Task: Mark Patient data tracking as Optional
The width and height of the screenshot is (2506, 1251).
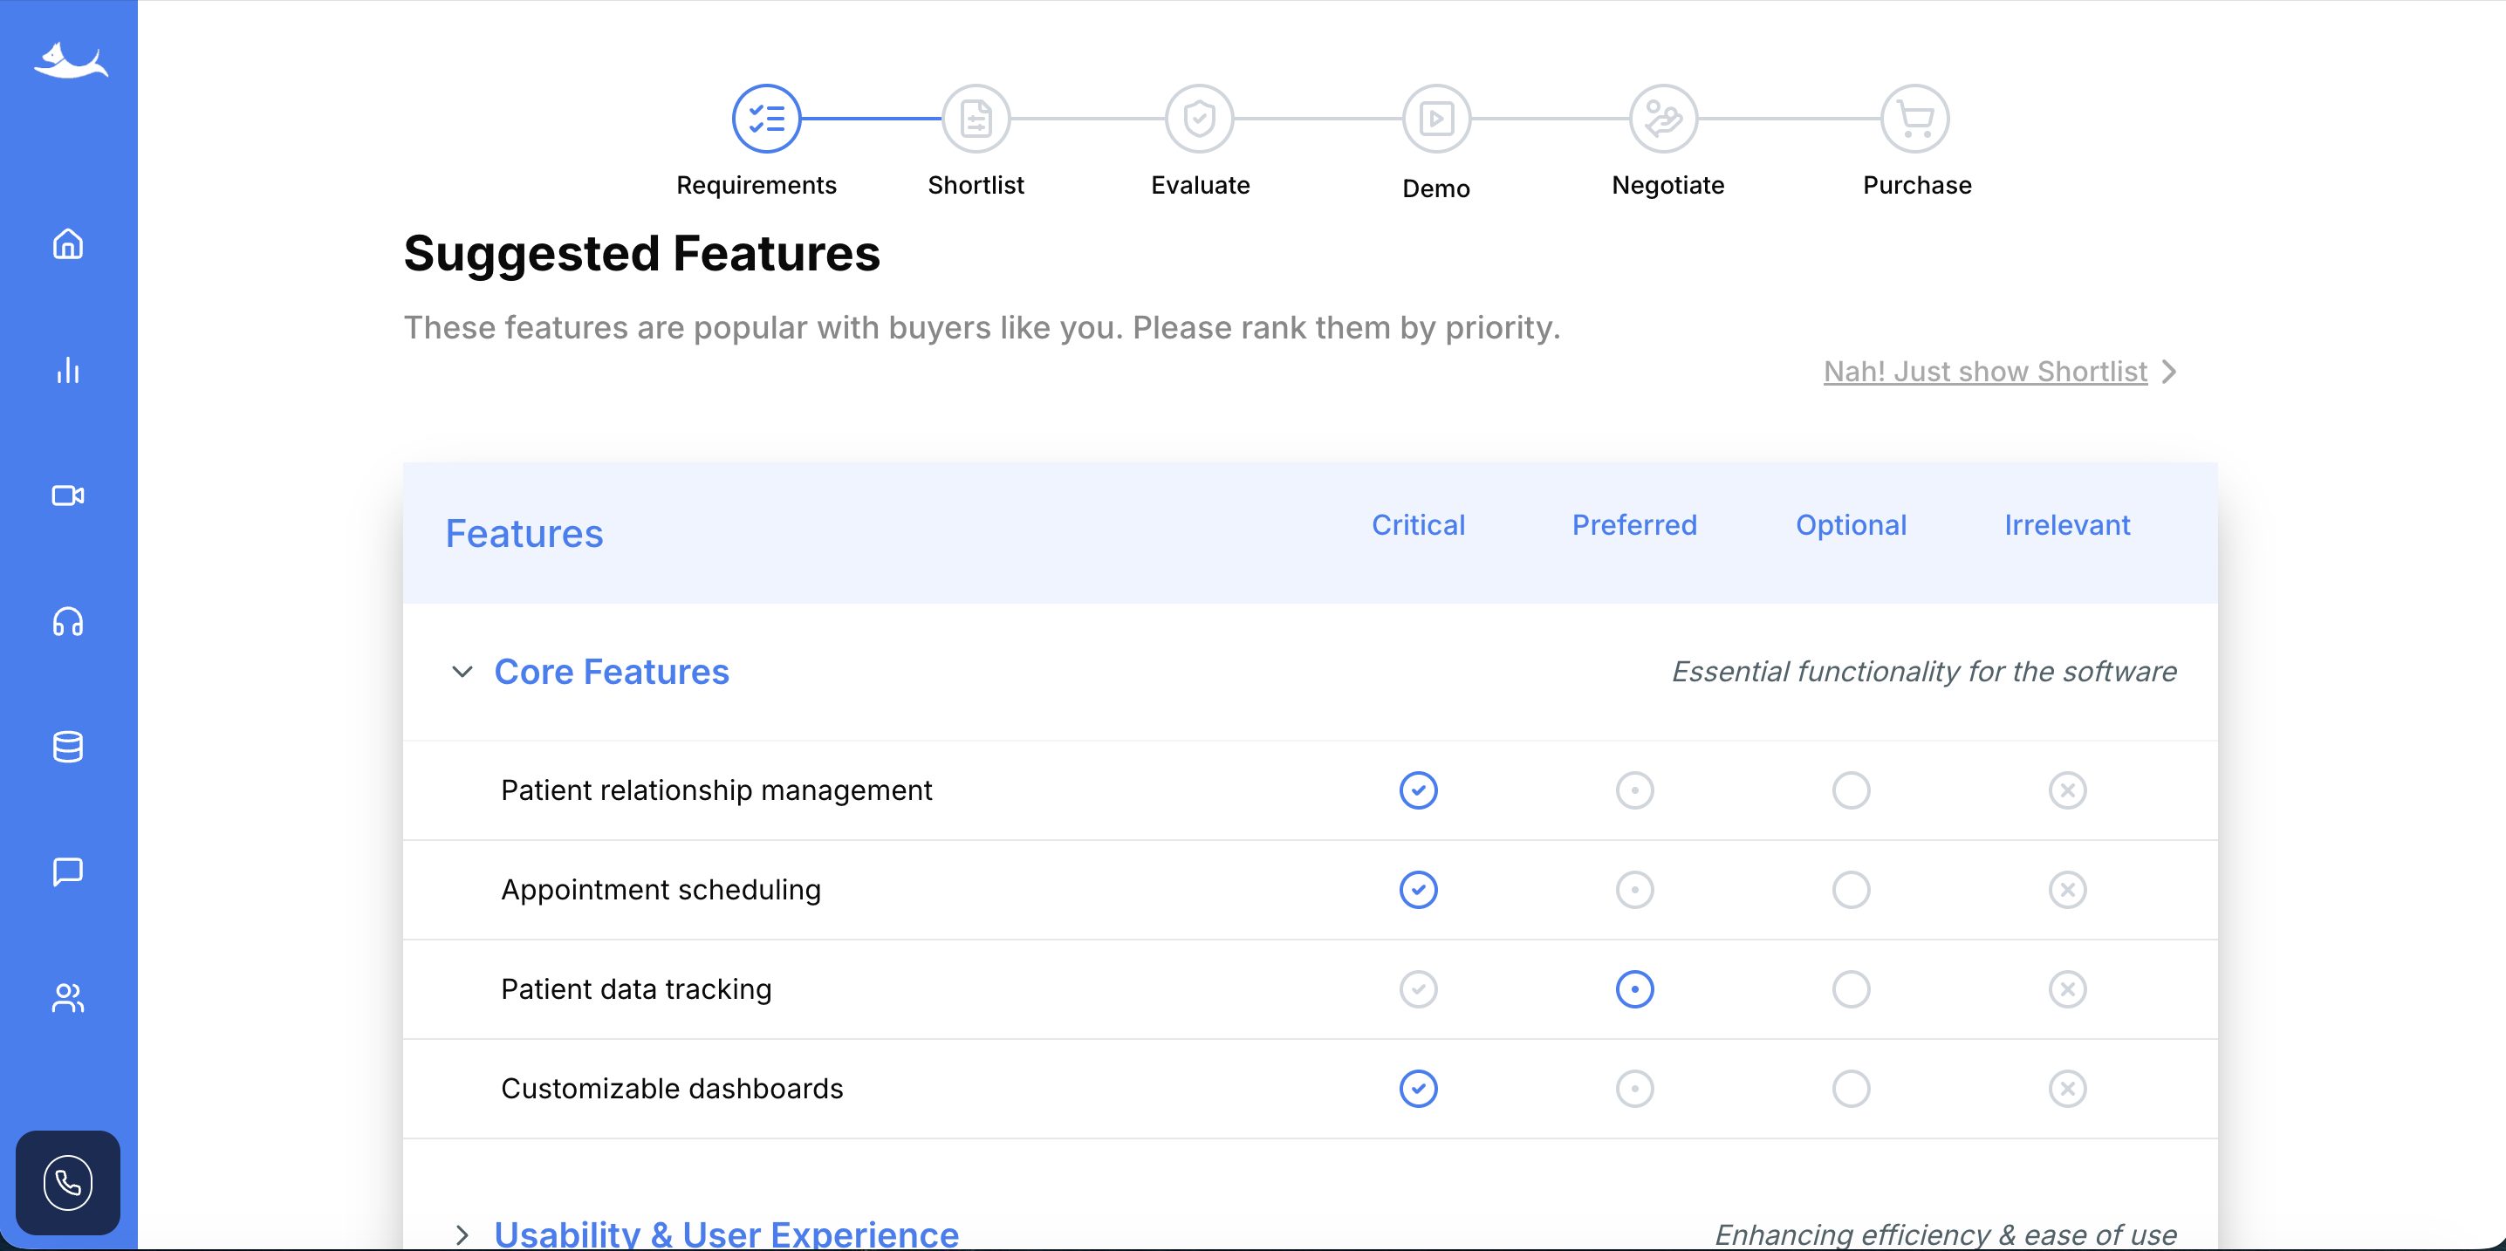Action: [1851, 989]
